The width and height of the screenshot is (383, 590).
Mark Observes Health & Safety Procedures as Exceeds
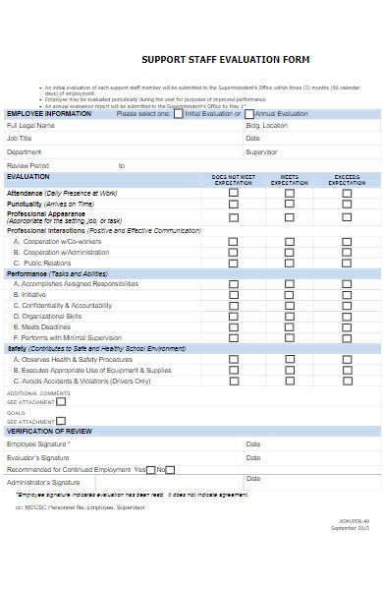pos(347,360)
